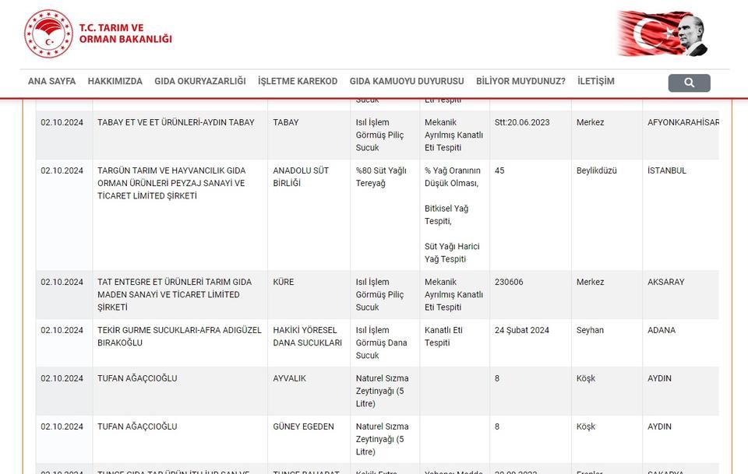Navigate to BİLİYOR MUYDUNUZ?
The width and height of the screenshot is (748, 474).
(520, 81)
